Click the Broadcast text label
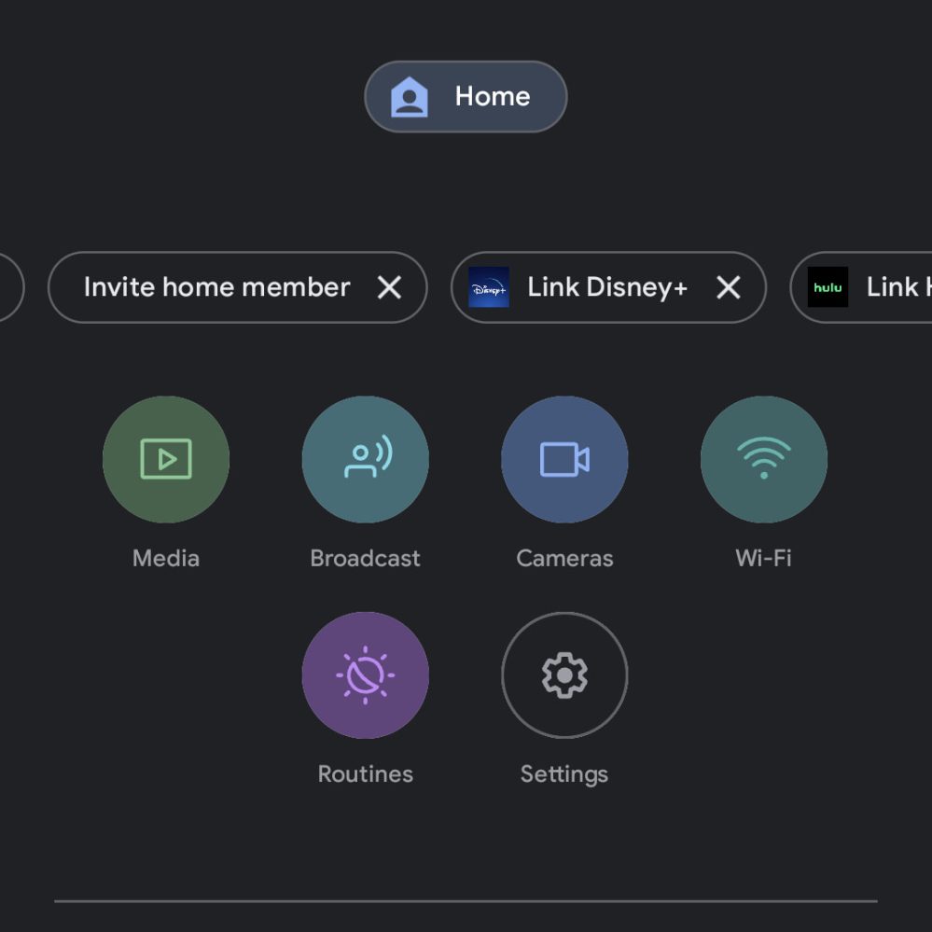Screen dimensions: 932x932 [365, 558]
